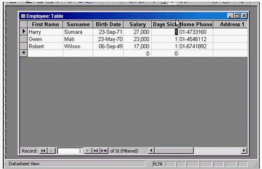Click the horizontal scrollbar thumb
The image size is (262, 169).
[x=174, y=151]
